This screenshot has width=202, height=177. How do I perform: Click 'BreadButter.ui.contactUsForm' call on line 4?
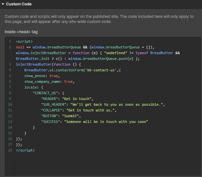(x=54, y=70)
